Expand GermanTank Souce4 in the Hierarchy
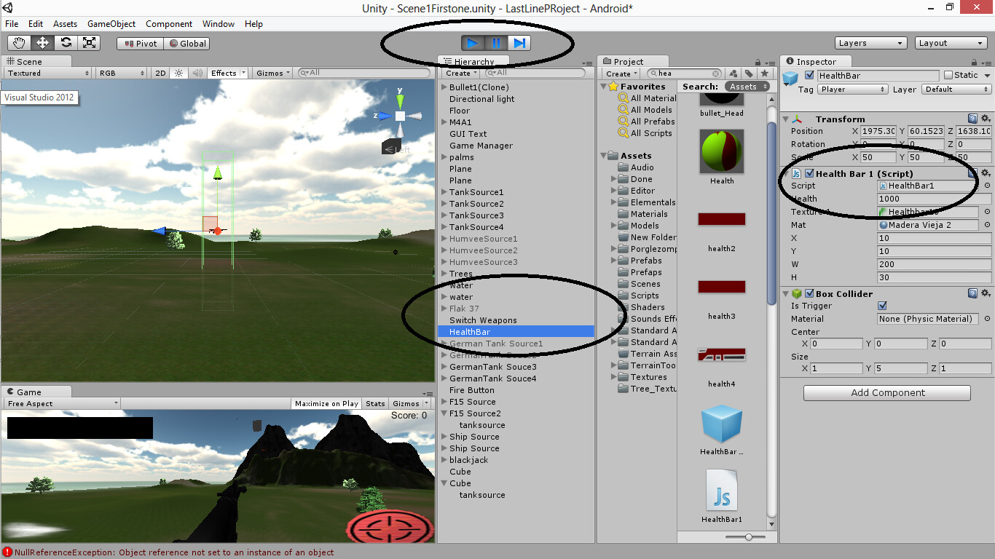This screenshot has height=559, width=995. [x=444, y=378]
